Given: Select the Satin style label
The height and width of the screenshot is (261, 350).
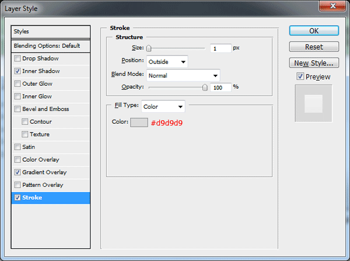Looking at the screenshot, I should point(29,147).
